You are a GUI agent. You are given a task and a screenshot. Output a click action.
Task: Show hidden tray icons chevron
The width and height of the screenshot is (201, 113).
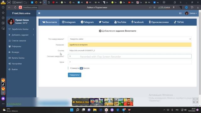pyautogui.click(x=164, y=110)
